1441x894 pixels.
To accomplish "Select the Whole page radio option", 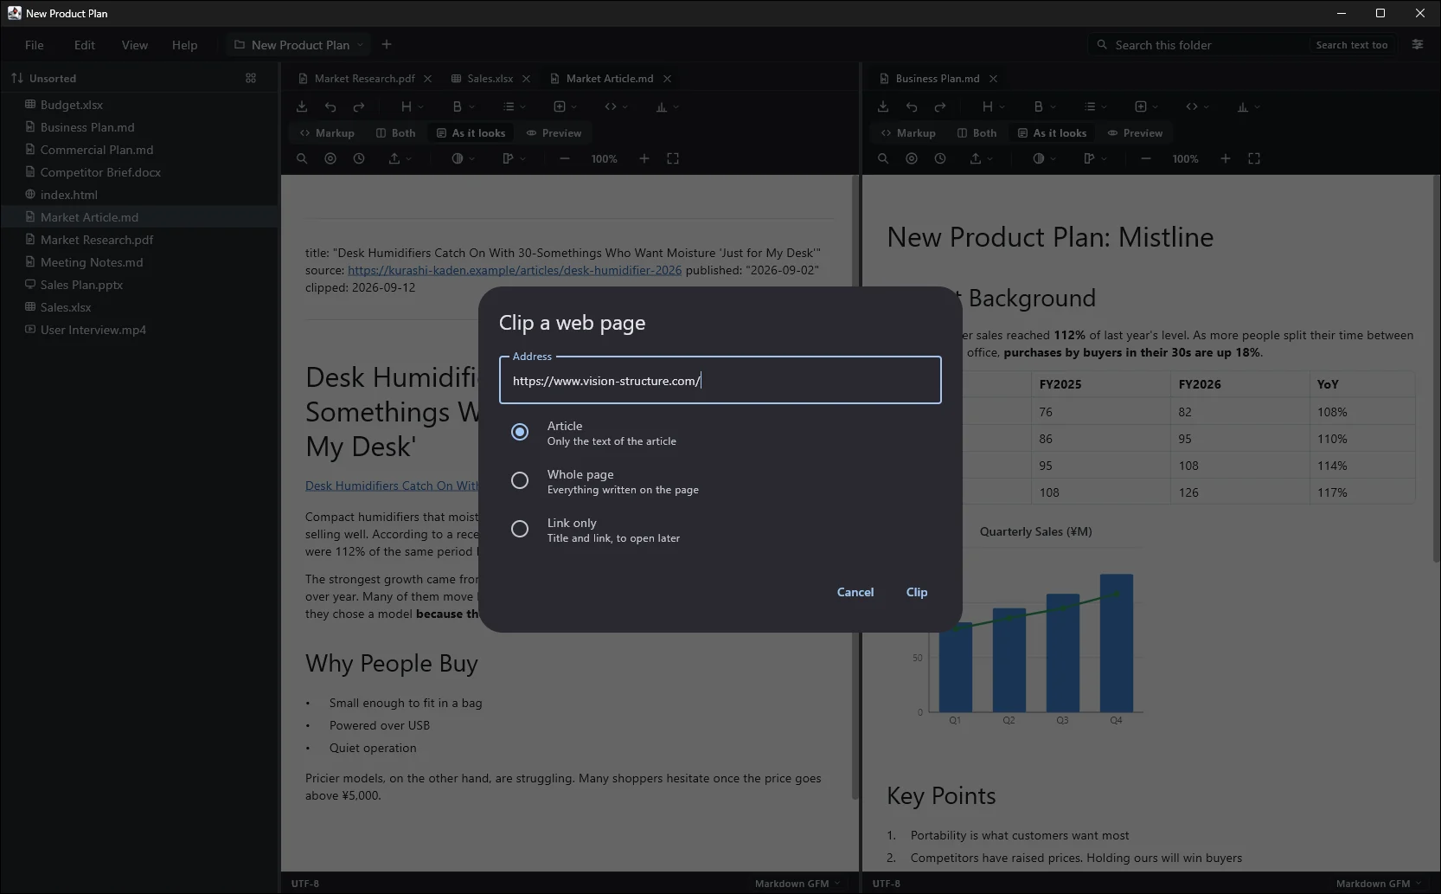I will (x=520, y=480).
